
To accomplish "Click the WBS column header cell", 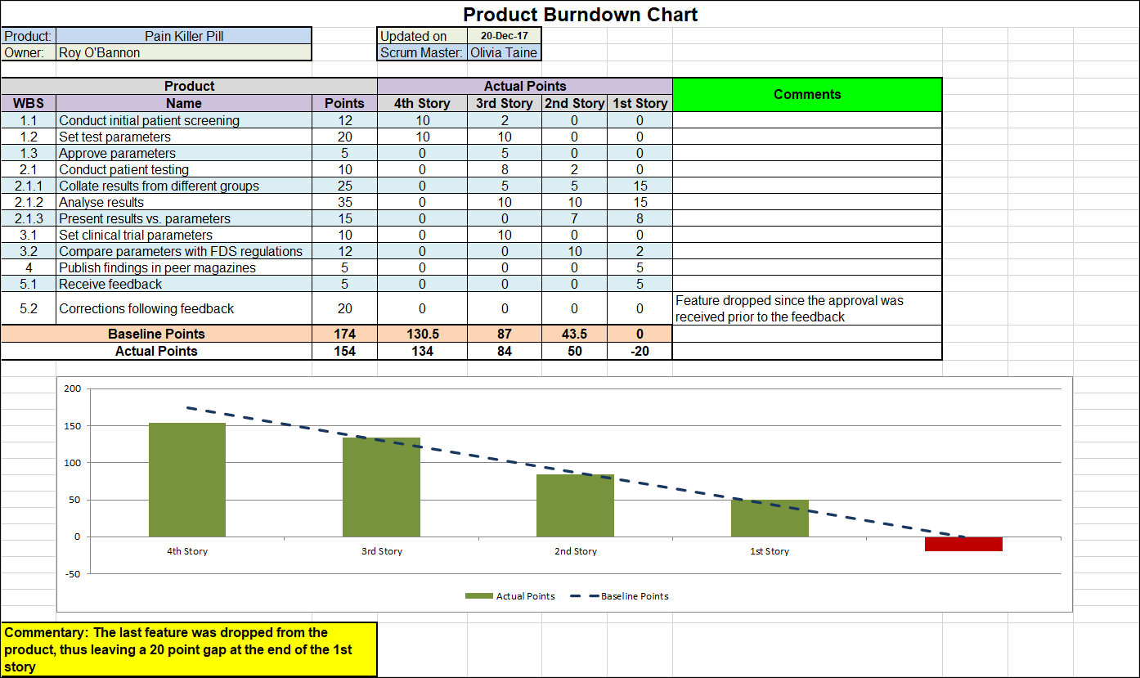I will tap(28, 103).
